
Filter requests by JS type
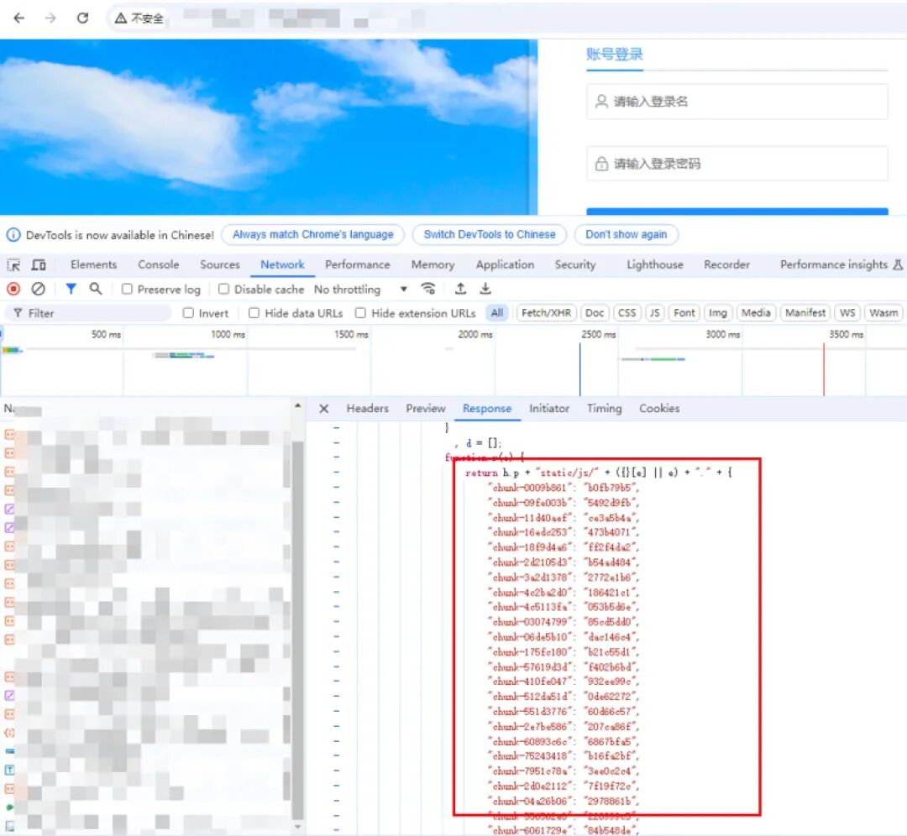pos(655,313)
